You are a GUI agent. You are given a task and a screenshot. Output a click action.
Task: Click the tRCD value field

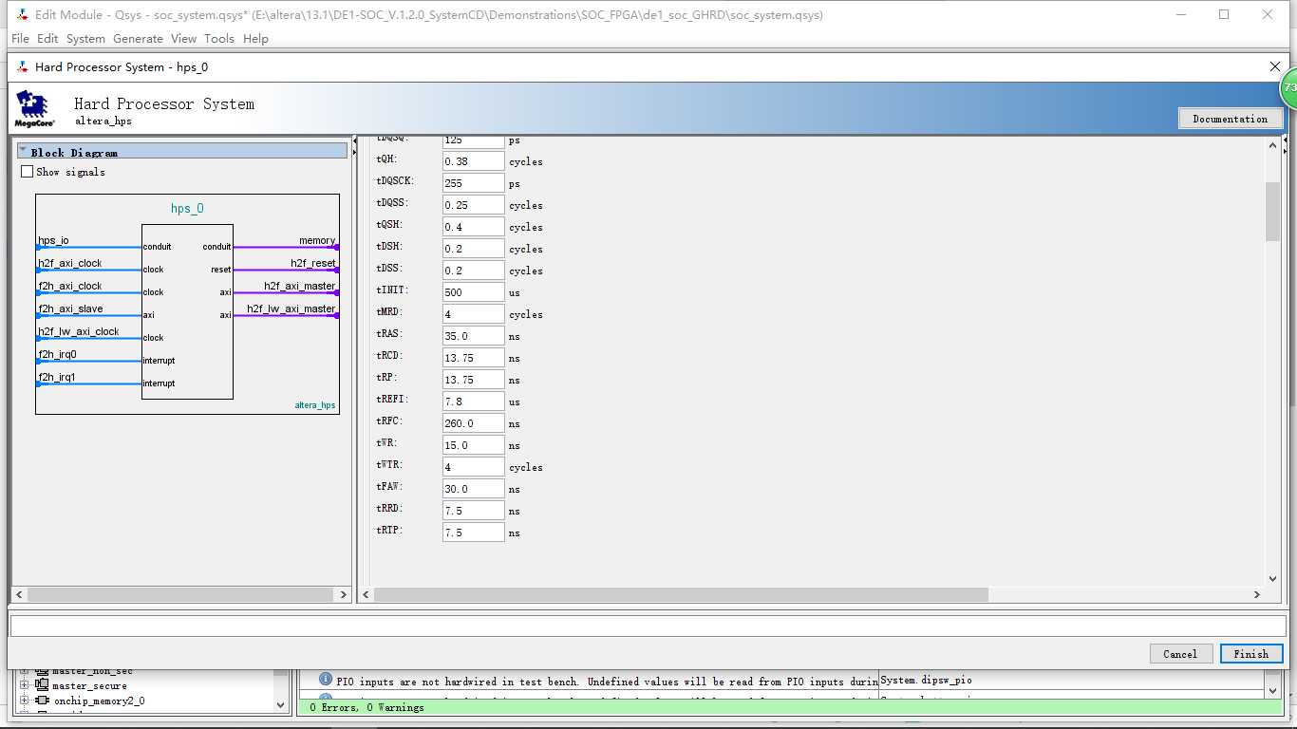point(473,358)
